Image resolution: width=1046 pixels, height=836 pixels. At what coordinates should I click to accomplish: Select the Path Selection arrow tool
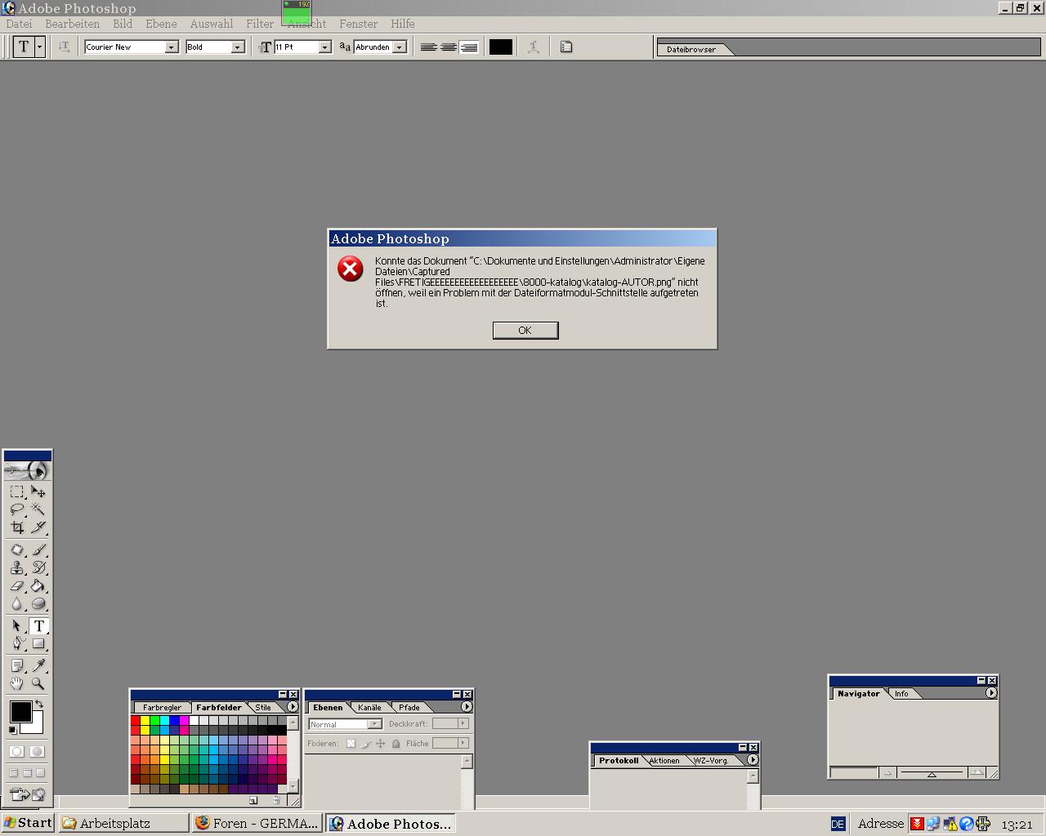tap(16, 626)
